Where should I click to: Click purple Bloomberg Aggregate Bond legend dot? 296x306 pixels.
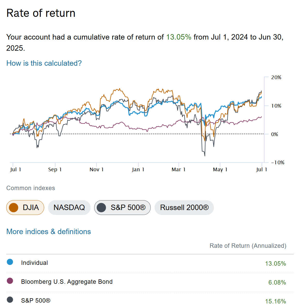coord(10,281)
